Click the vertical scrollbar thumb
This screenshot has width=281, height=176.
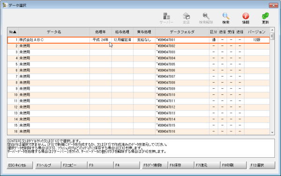(272, 36)
